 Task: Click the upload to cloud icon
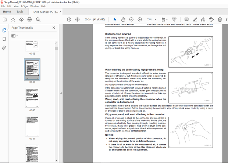(21, 19)
